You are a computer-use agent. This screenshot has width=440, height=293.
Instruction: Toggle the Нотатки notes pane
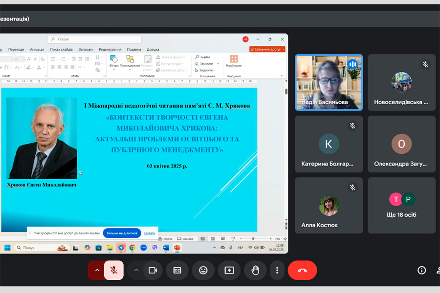click(x=166, y=239)
